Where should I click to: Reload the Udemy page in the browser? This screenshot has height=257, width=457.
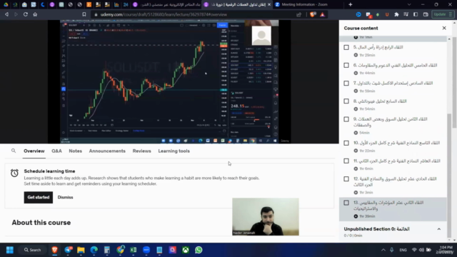[x=26, y=14]
